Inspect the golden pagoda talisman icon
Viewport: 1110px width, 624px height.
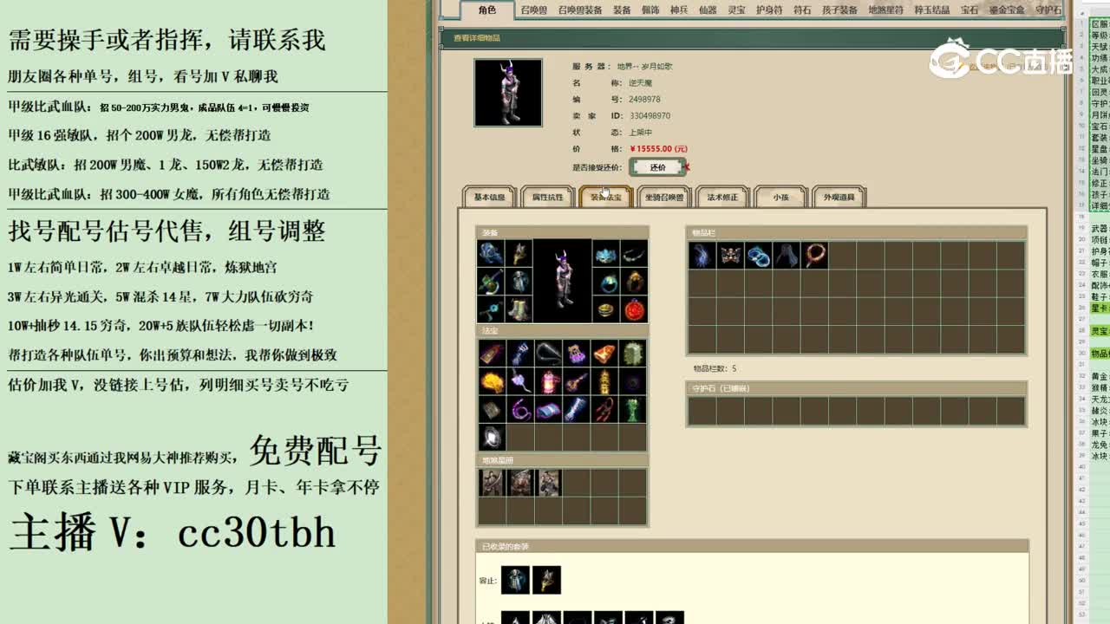(604, 381)
